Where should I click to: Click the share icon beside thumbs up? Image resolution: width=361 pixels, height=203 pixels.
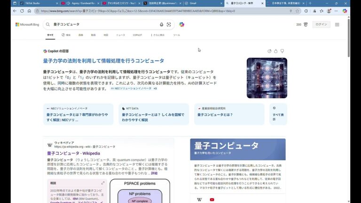pos(269,51)
